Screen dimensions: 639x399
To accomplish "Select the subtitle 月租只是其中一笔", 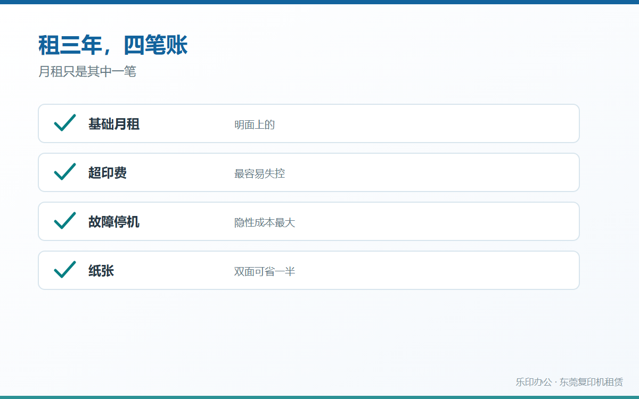I will point(87,71).
